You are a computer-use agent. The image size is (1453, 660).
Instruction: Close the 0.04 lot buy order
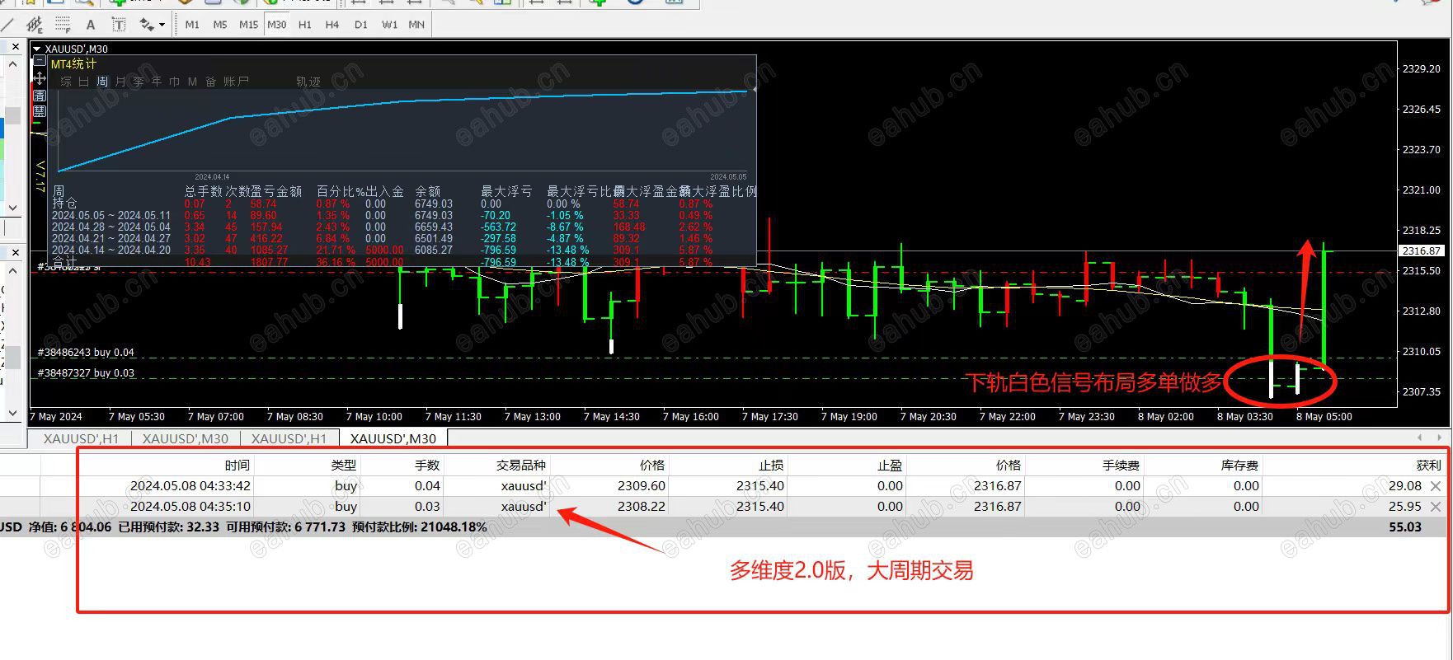(1436, 486)
